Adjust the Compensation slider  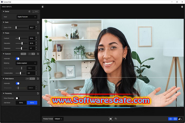point(20,73)
